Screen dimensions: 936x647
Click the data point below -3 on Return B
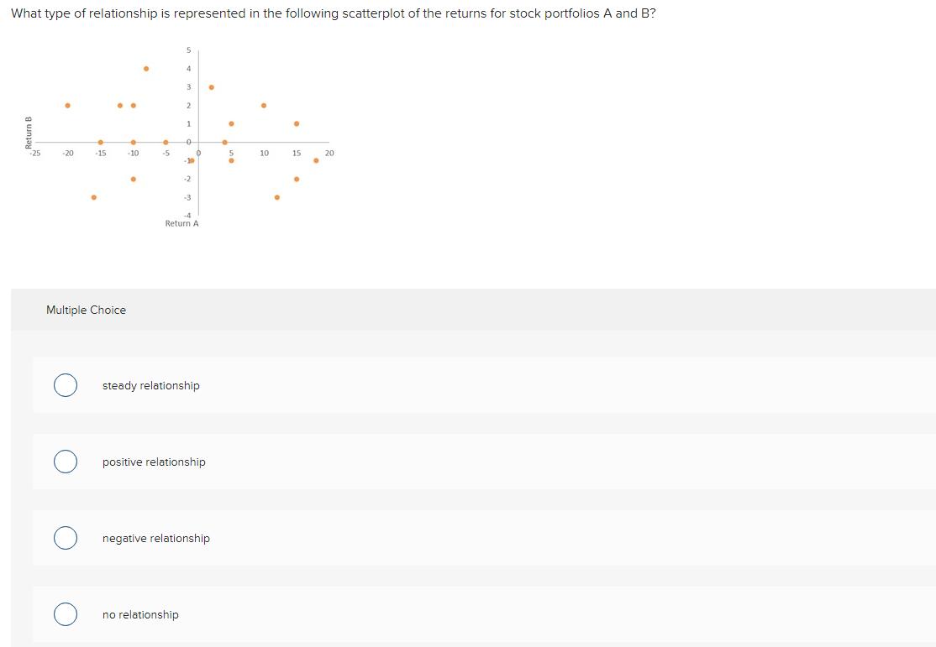click(x=93, y=197)
